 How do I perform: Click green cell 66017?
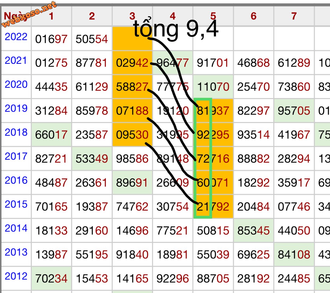51,135
